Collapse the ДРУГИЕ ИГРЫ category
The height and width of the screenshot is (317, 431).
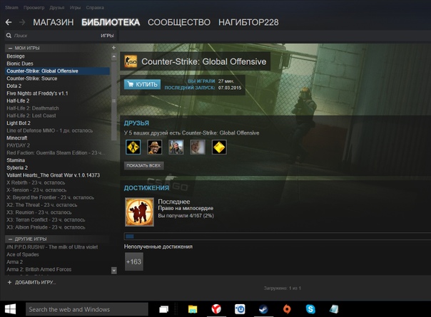pyautogui.click(x=11, y=239)
